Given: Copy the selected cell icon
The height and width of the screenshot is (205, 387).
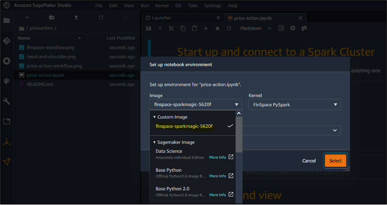Looking at the screenshot, I should click(x=183, y=28).
